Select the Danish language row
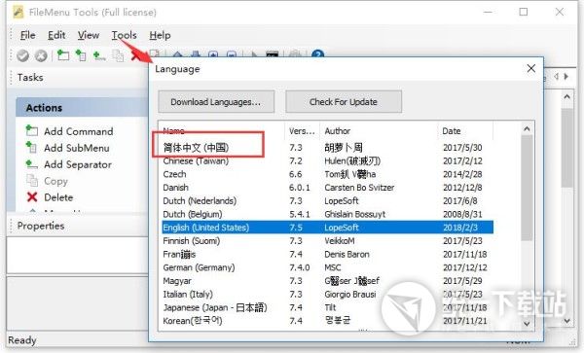Viewport: 584px width, 353px height. [x=327, y=188]
